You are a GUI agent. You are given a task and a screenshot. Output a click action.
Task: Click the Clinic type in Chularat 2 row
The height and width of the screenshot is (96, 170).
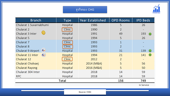pos(67,30)
